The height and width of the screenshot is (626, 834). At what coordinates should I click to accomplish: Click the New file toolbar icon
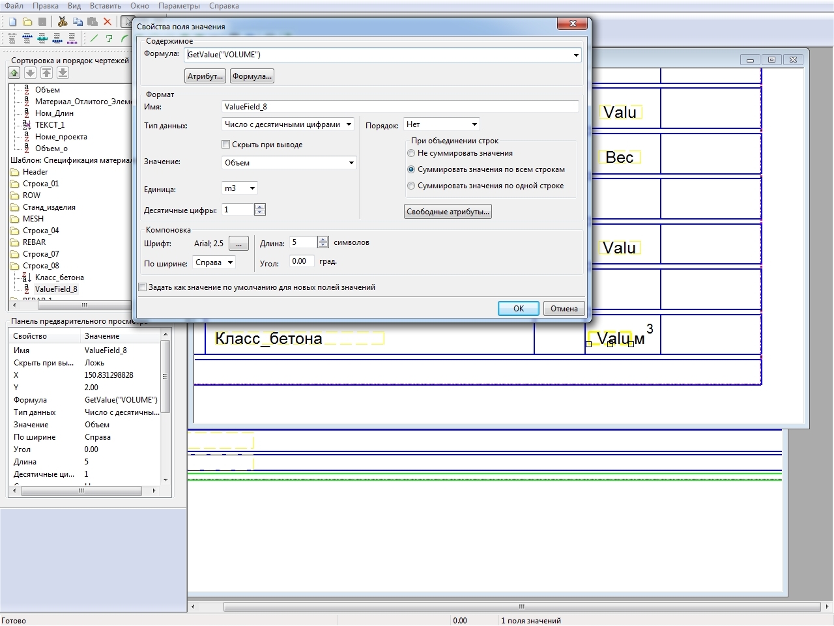12,21
